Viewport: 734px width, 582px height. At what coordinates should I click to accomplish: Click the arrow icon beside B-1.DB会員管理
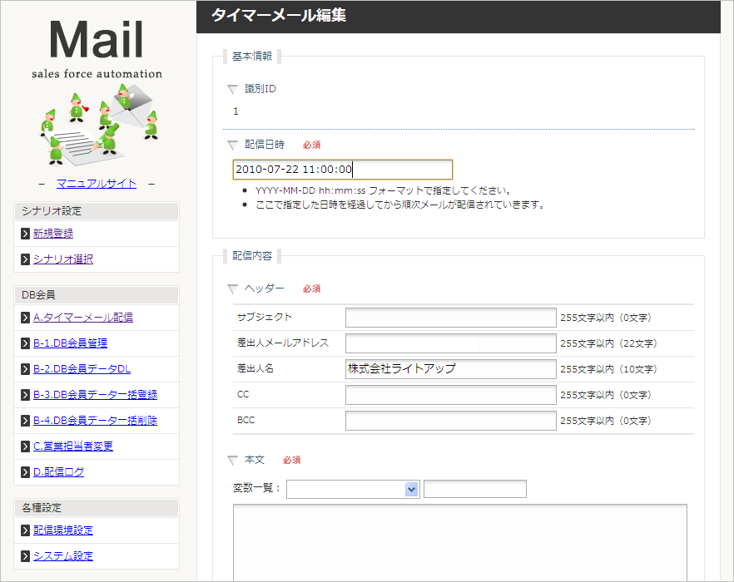26,343
